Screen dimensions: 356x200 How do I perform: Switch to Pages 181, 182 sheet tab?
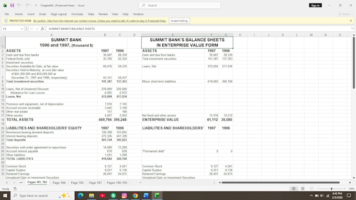click(37, 182)
